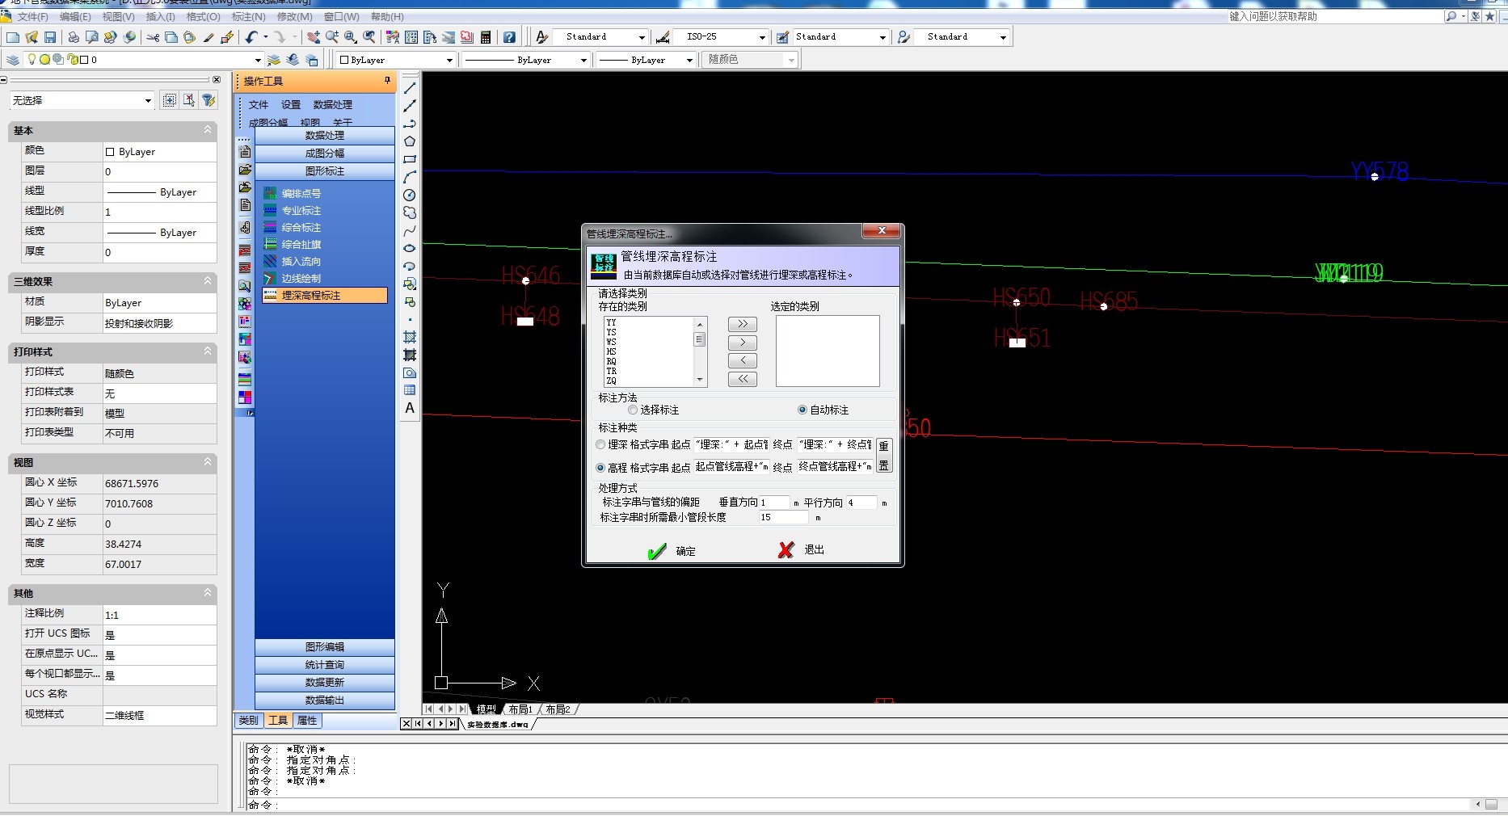Select the 选择标注 radio button
Image resolution: width=1508 pixels, height=816 pixels.
click(633, 410)
